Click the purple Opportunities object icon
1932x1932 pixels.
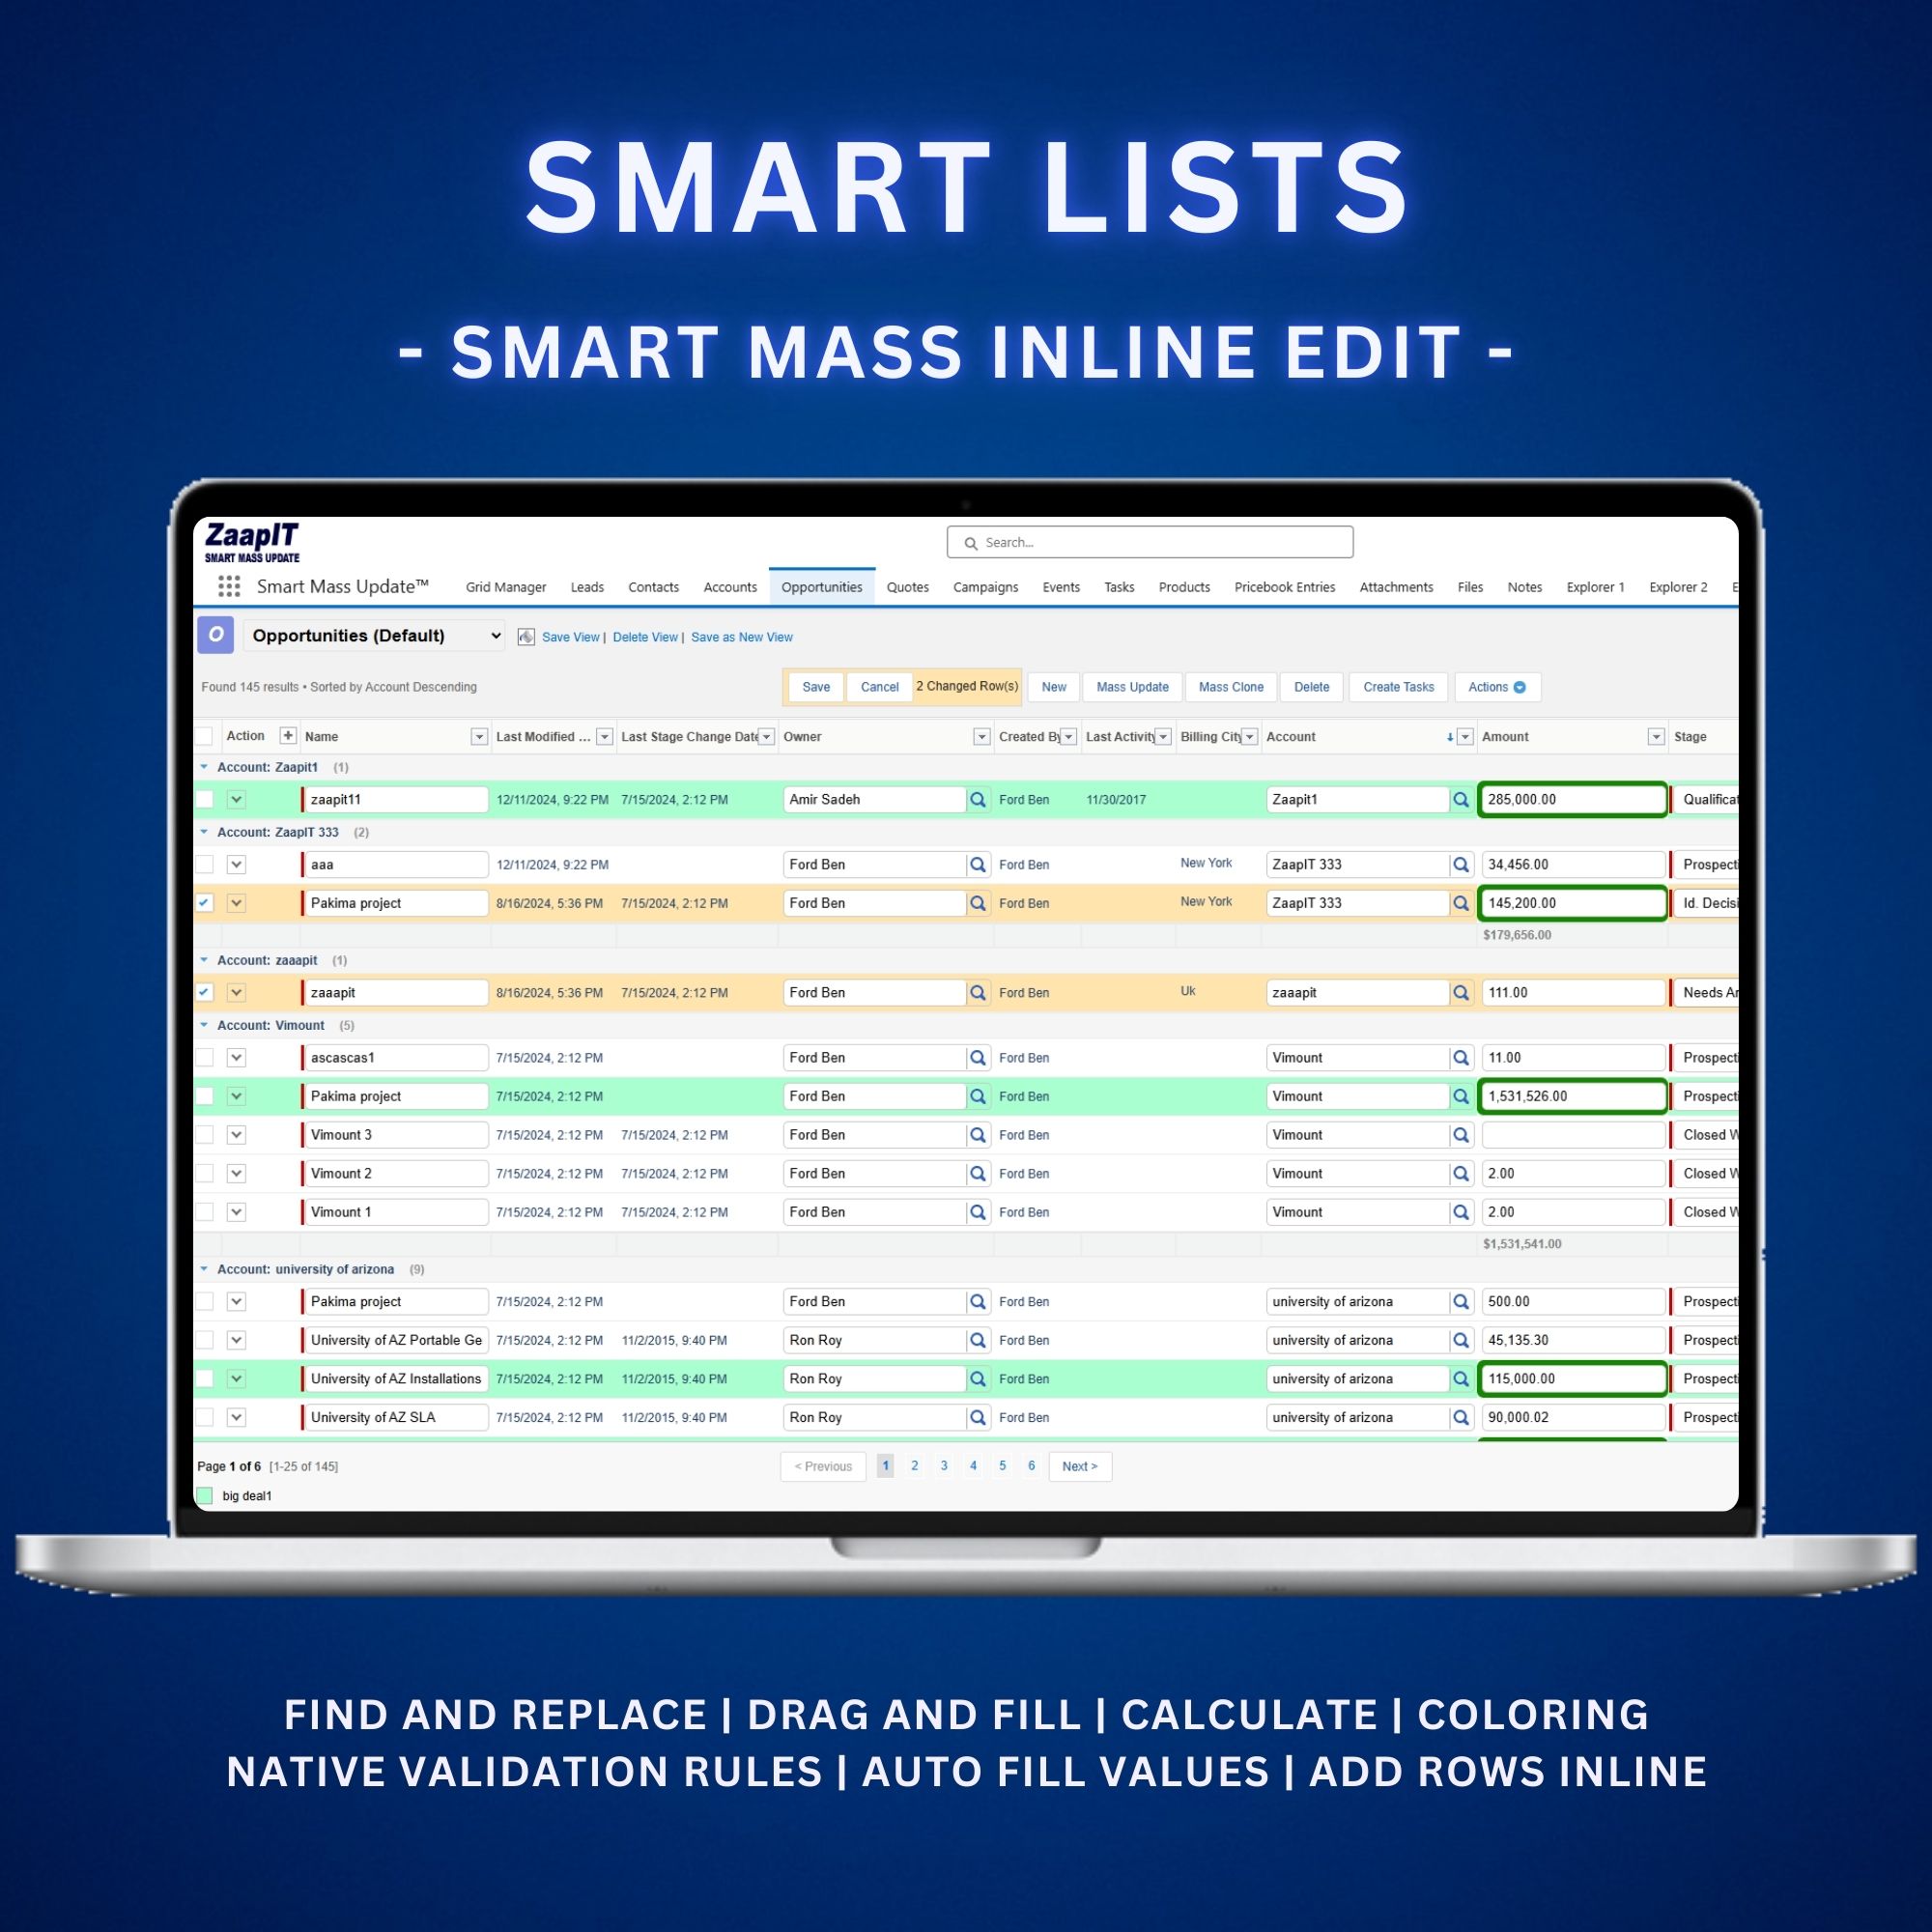(216, 635)
